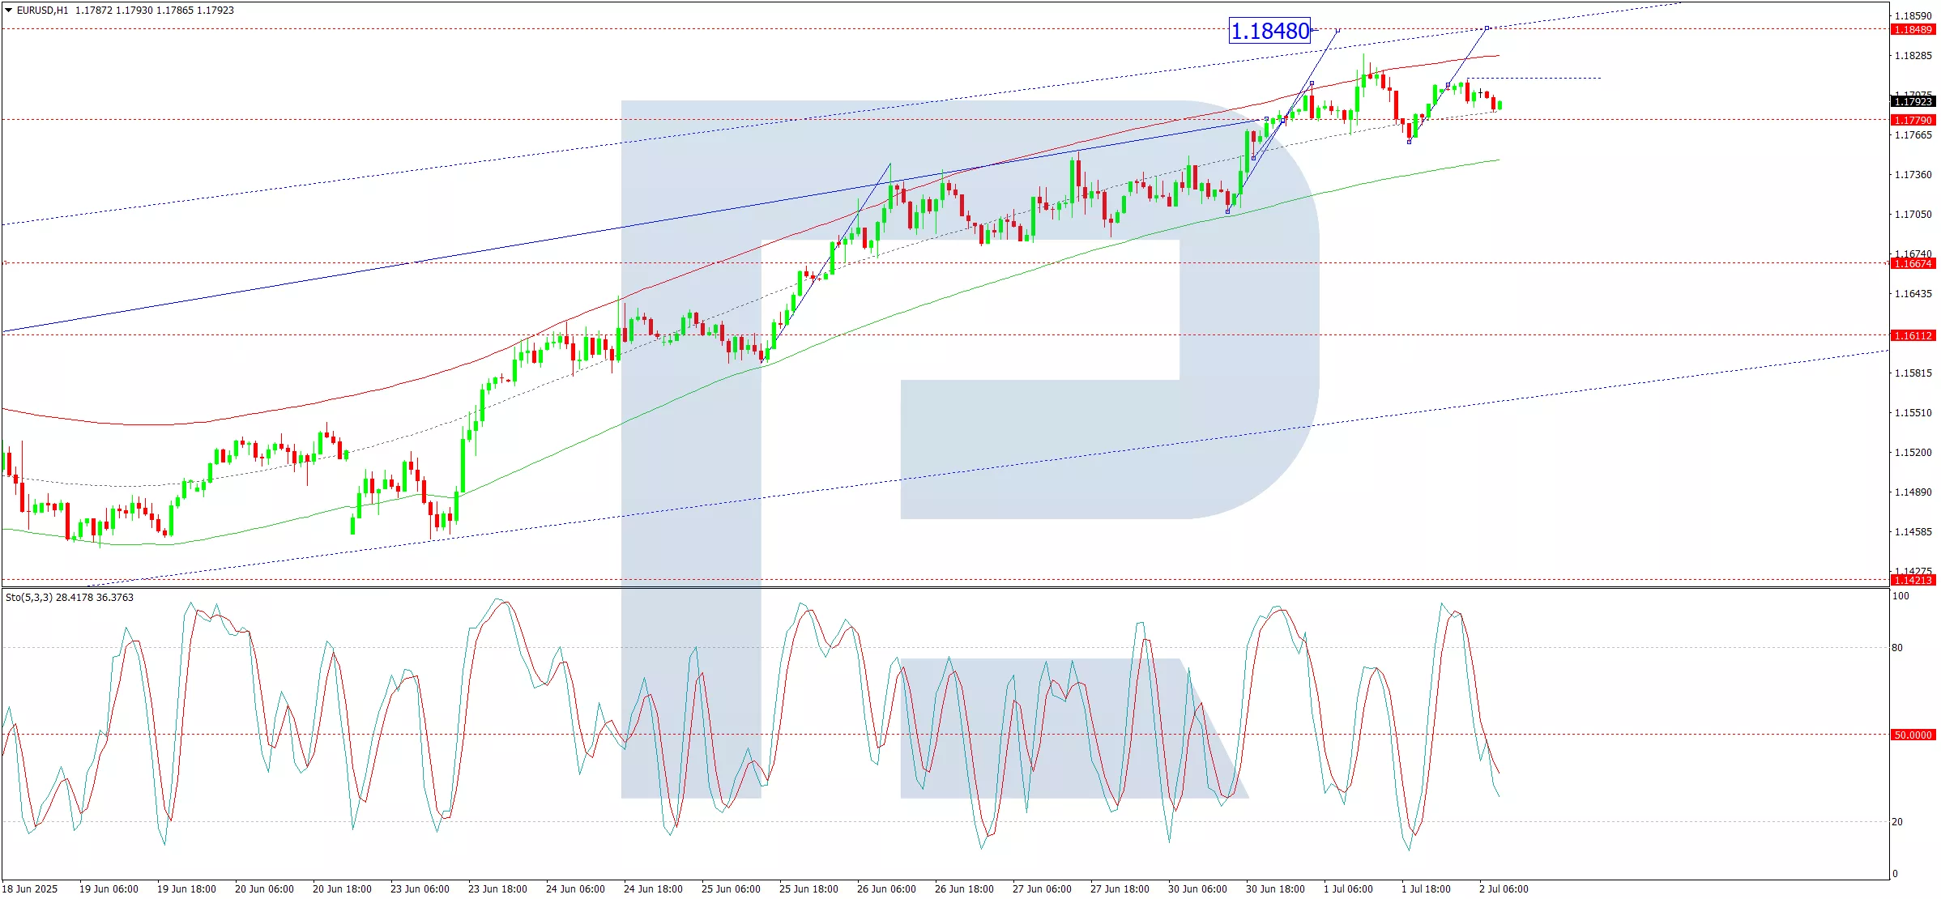Select the 30 Jun 18:00 time label
This screenshot has height=899, width=1941.
[1275, 889]
